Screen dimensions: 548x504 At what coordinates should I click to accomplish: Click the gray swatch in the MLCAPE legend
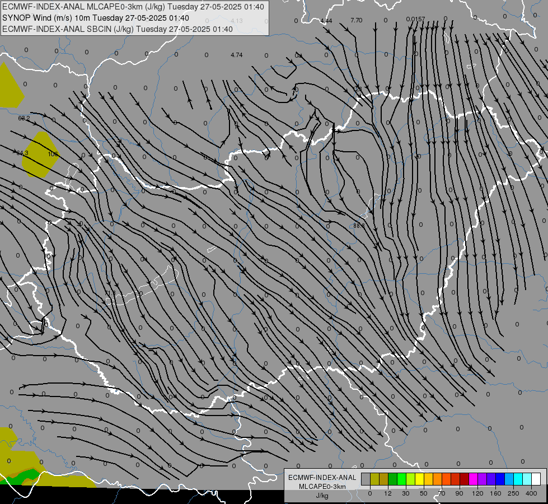click(366, 479)
